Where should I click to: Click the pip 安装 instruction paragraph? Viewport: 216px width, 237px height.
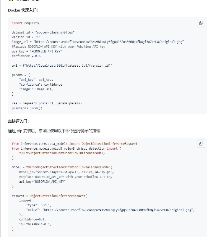pyautogui.click(x=55, y=131)
